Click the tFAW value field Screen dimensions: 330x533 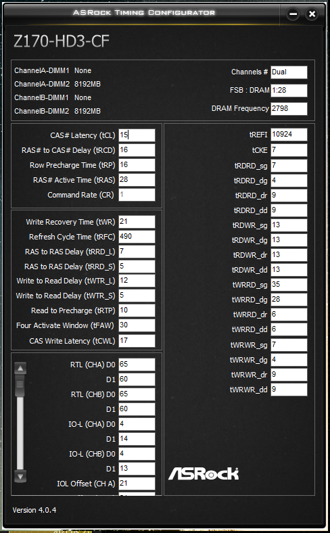click(137, 325)
